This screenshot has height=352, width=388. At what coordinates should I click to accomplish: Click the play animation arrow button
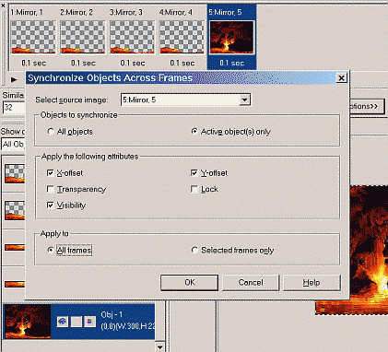[x=14, y=79]
